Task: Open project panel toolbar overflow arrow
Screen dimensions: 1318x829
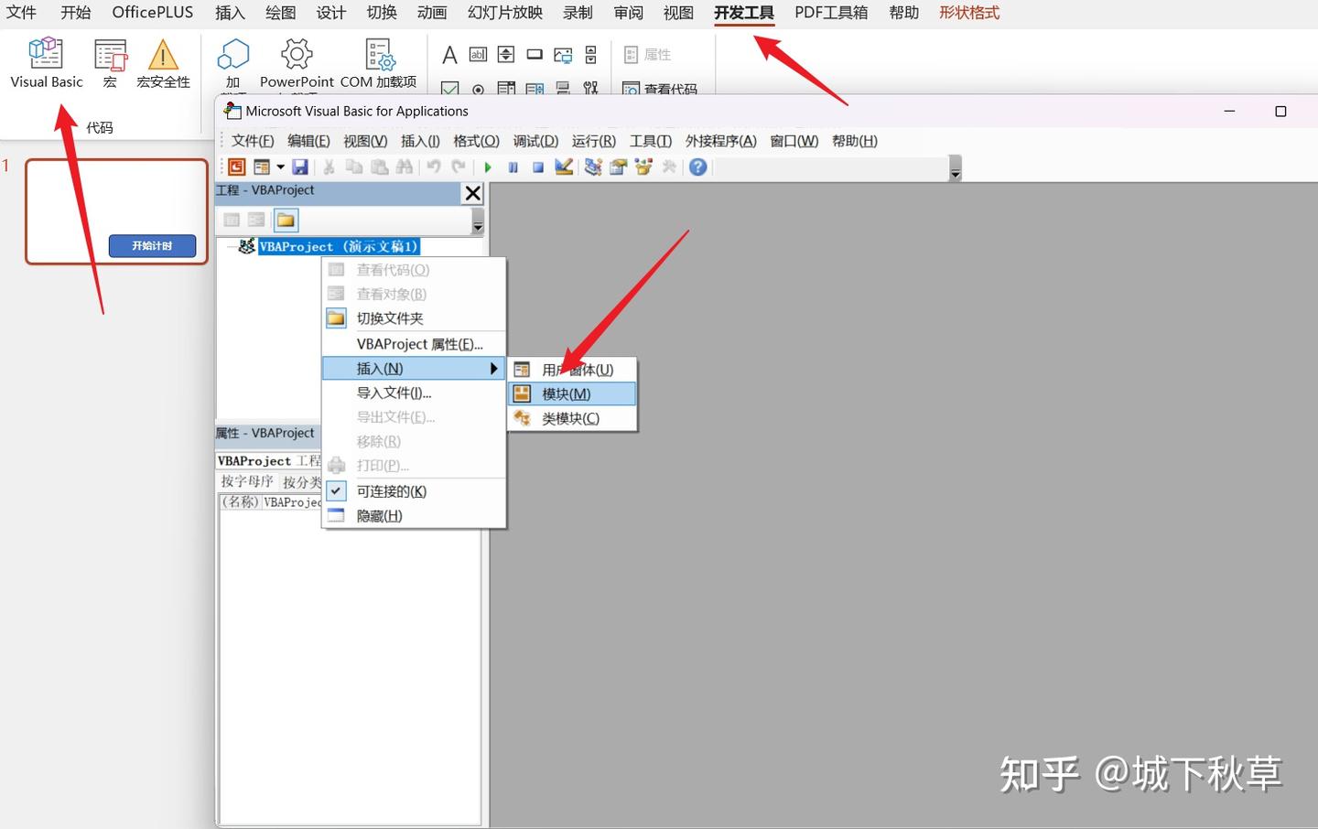Action: pyautogui.click(x=478, y=221)
